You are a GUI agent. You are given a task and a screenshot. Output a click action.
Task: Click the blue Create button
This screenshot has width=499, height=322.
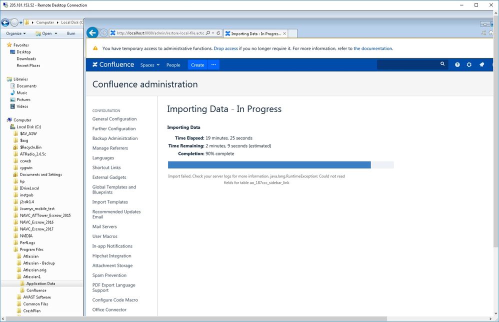point(197,65)
